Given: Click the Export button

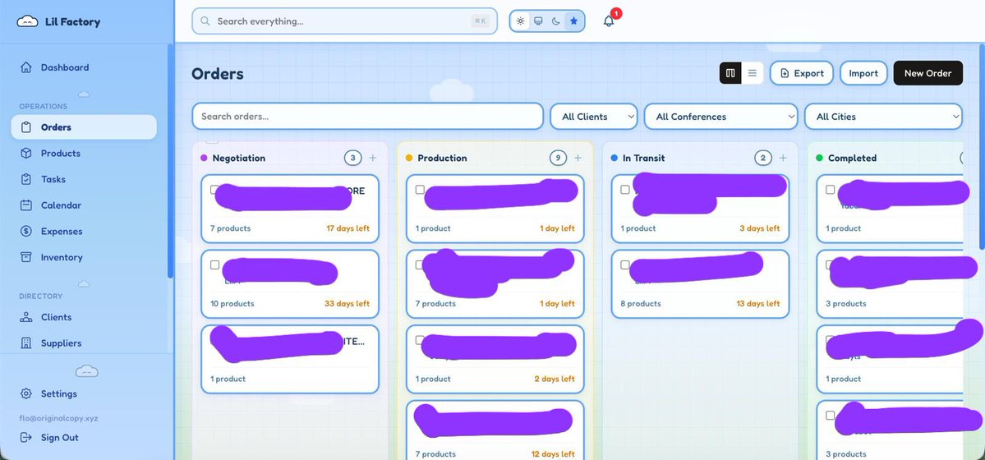Looking at the screenshot, I should (x=802, y=73).
